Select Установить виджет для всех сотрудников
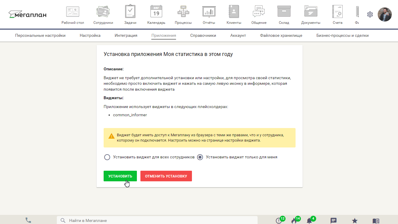 pyautogui.click(x=150, y=157)
